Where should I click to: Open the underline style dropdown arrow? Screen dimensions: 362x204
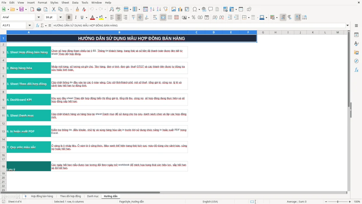86,18
